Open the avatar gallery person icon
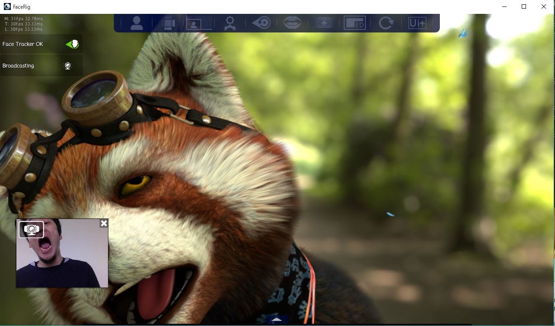 (x=137, y=23)
